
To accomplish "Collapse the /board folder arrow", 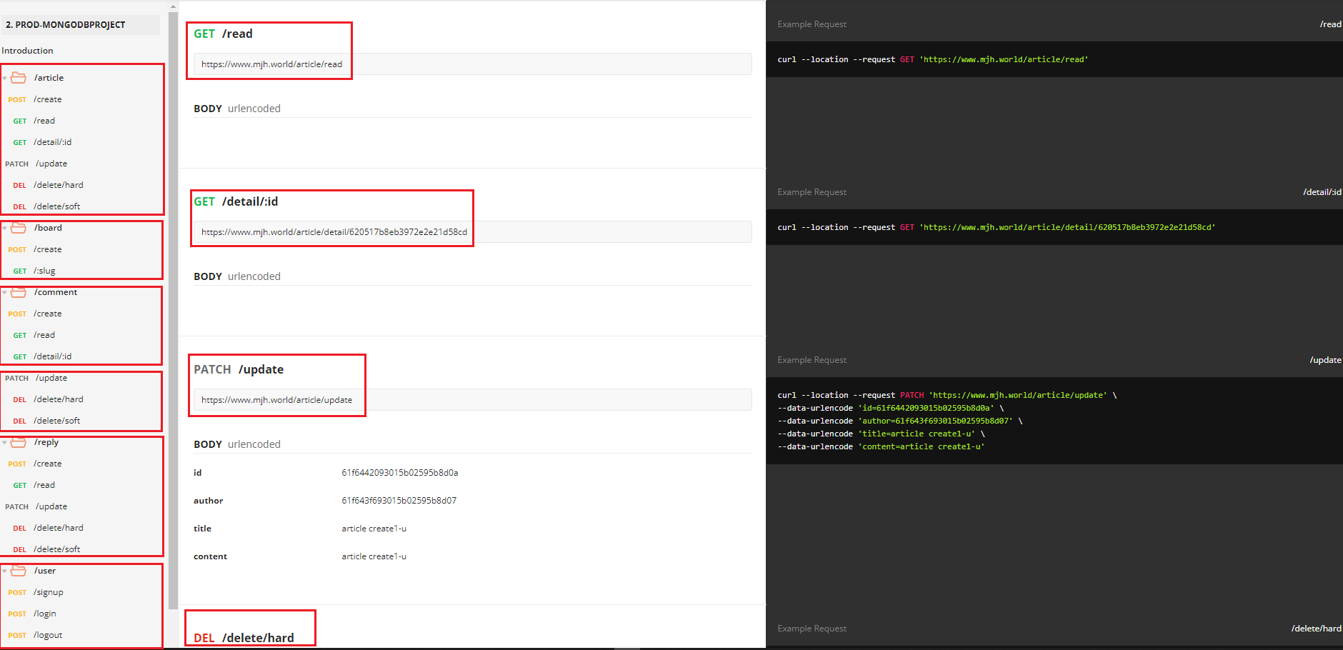I will point(4,229).
